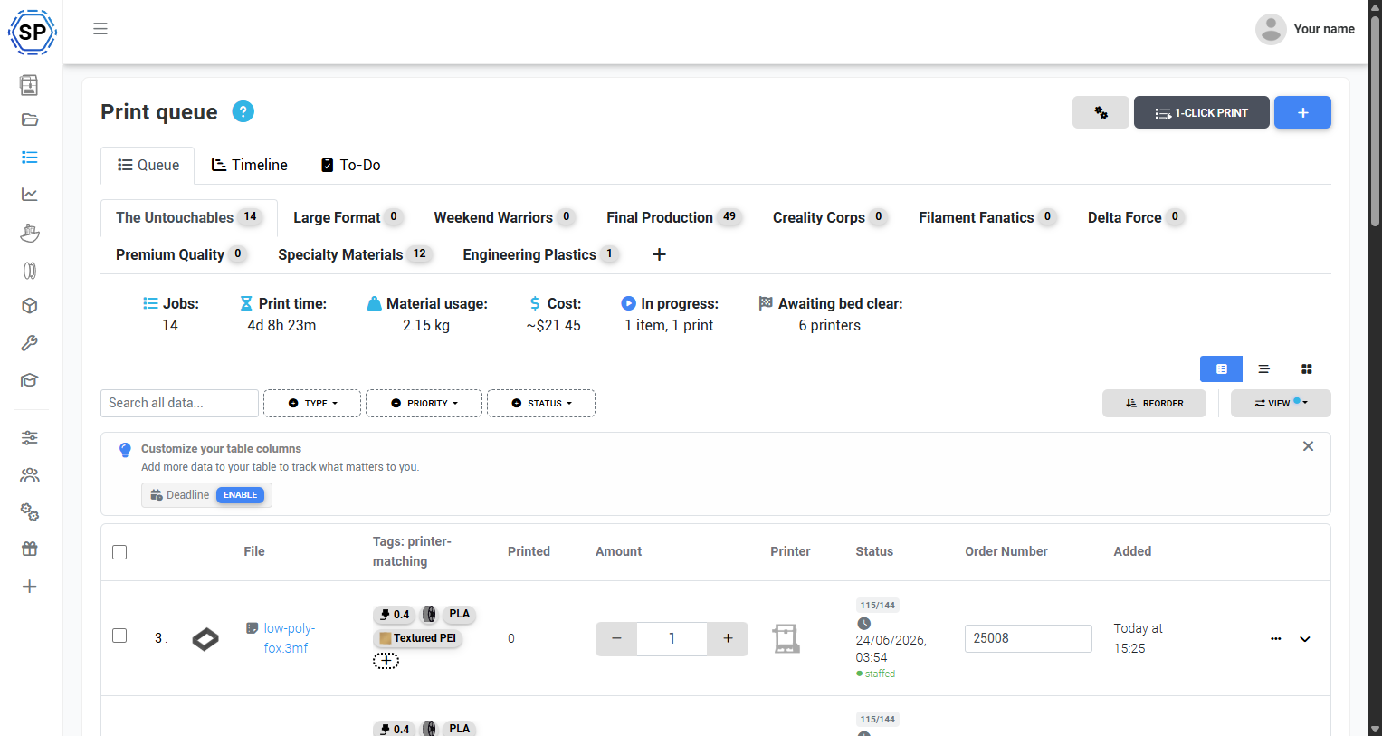Image resolution: width=1382 pixels, height=736 pixels.
Task: Select Final Production group tab
Action: [x=674, y=217]
